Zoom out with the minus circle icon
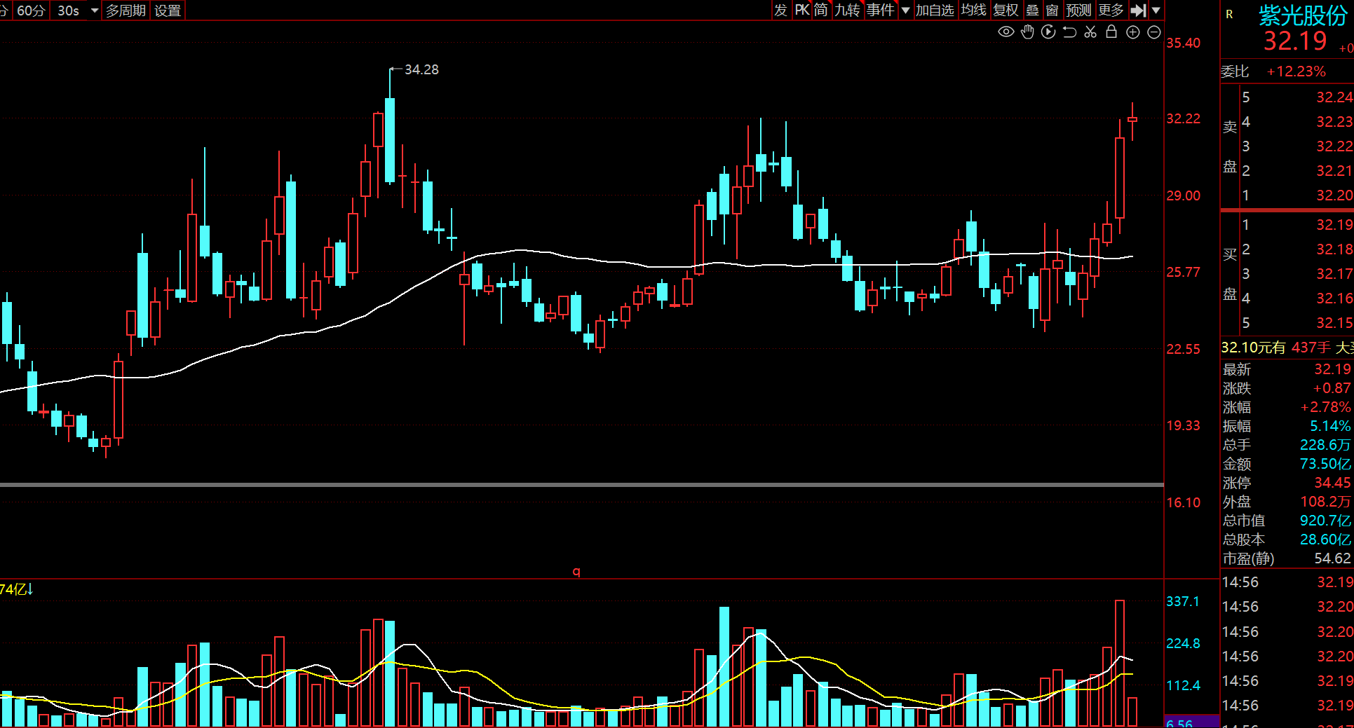 1153,32
